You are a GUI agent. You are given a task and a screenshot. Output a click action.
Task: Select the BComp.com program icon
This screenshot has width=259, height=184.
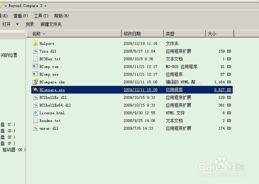[x=35, y=67]
